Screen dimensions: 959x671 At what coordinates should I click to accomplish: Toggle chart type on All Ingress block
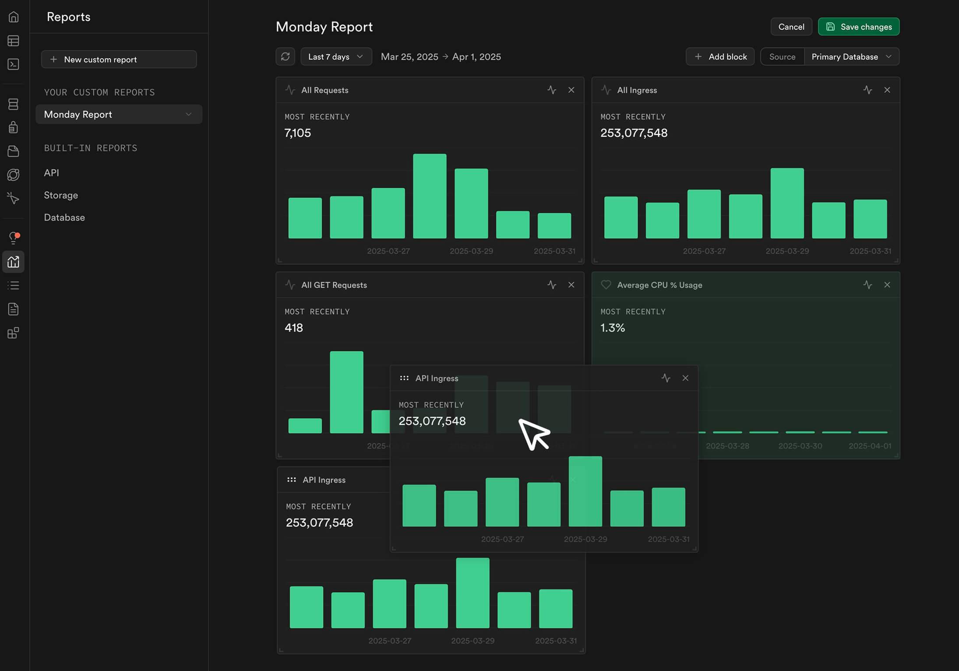click(867, 90)
